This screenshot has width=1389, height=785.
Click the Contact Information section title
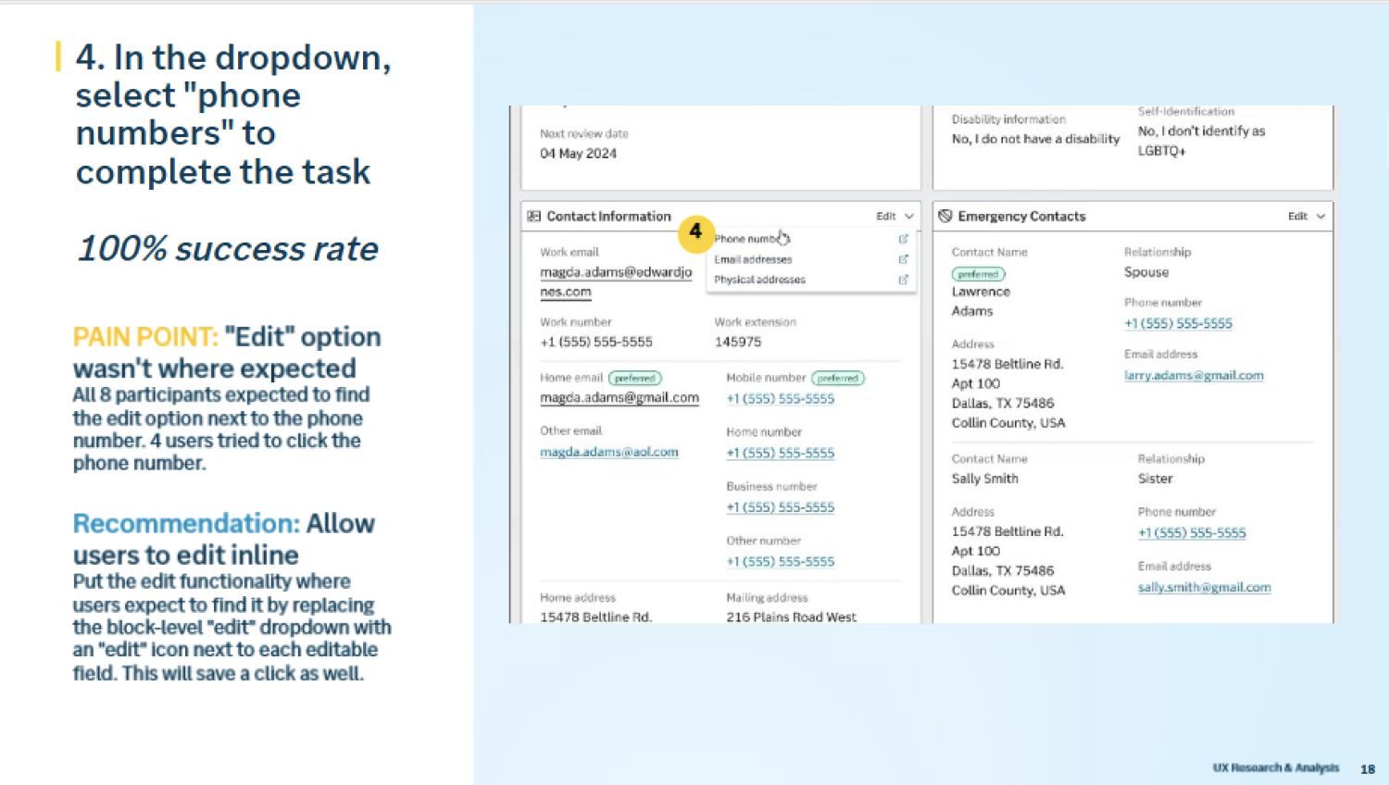pos(608,217)
